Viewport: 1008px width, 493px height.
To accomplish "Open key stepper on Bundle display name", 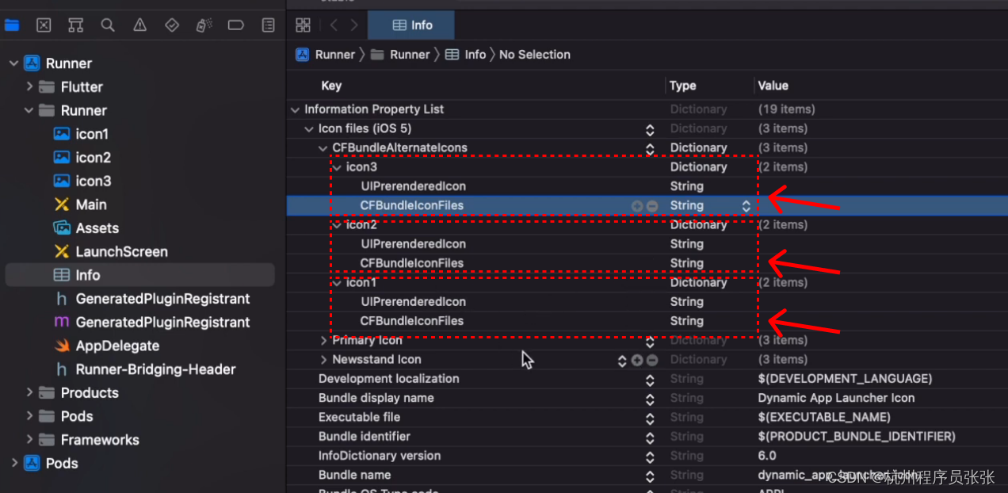I will pyautogui.click(x=650, y=399).
